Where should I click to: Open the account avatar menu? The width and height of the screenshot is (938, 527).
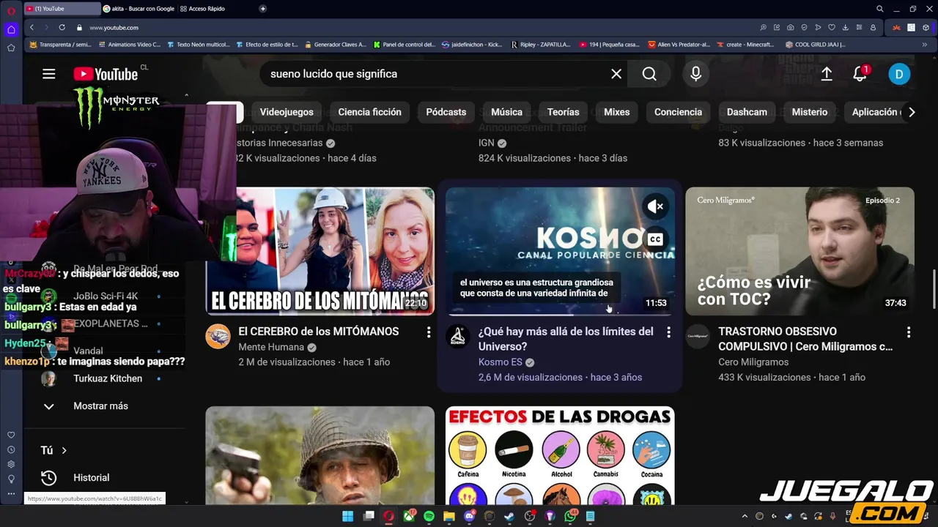click(899, 74)
